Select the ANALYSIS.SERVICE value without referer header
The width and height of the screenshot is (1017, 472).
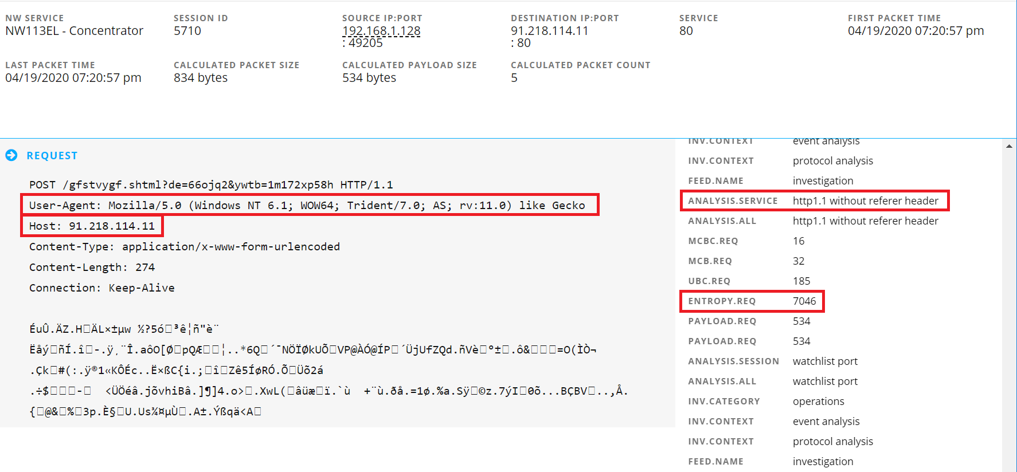865,201
